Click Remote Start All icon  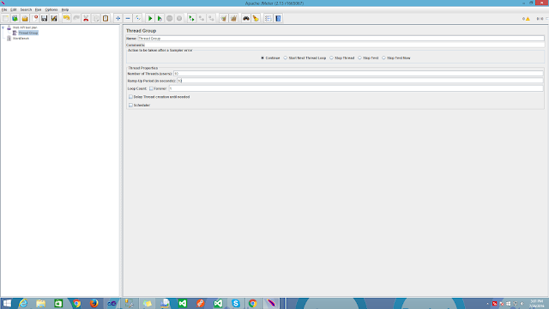tap(191, 18)
